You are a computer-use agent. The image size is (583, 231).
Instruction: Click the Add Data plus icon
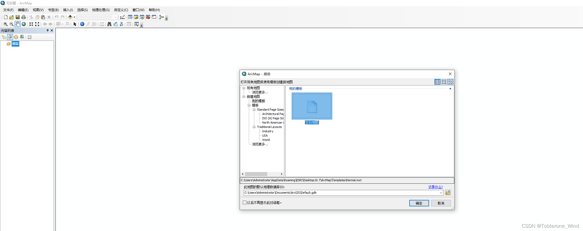[x=70, y=17]
